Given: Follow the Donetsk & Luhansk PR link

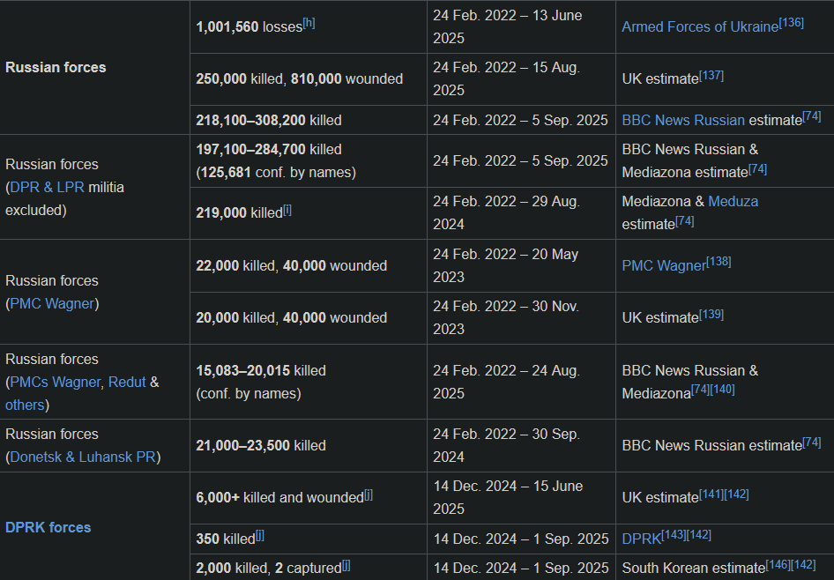Looking at the screenshot, I should (83, 457).
